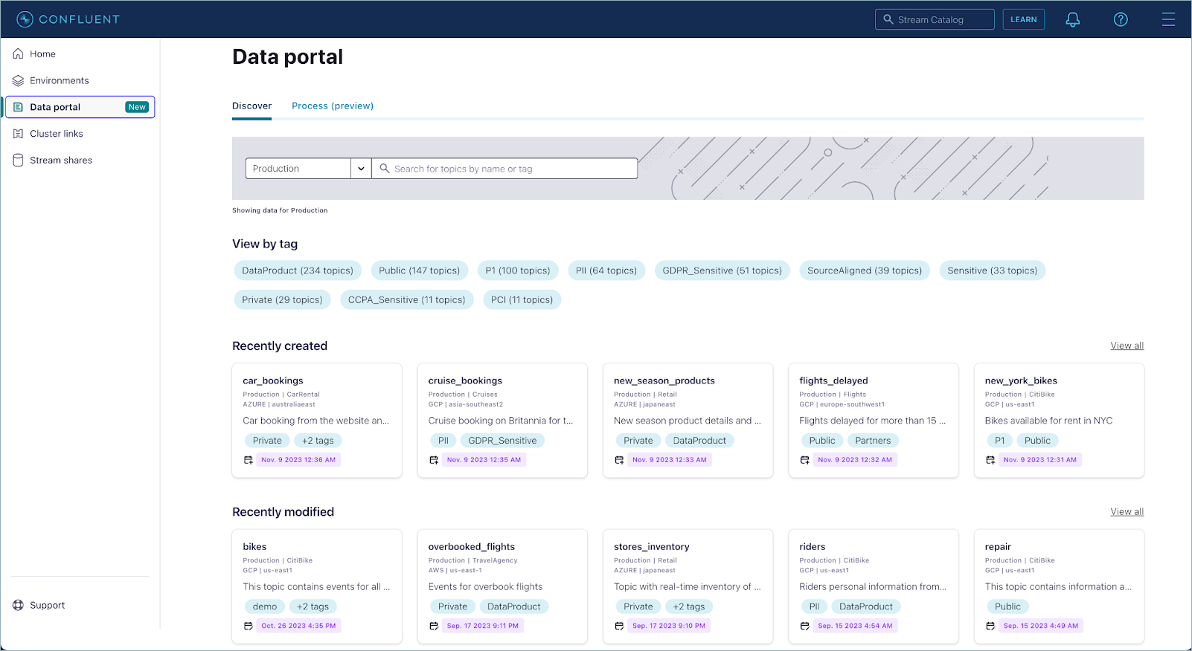Click the Stream Catalog search field
1192x651 pixels.
pyautogui.click(x=935, y=19)
